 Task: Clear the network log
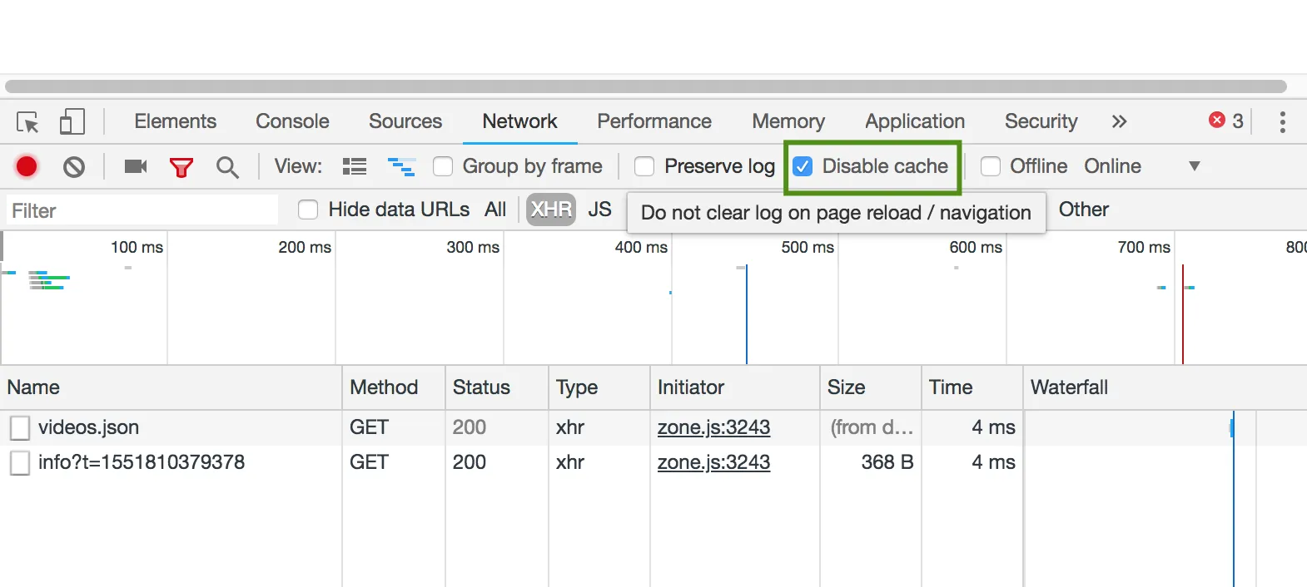[74, 167]
